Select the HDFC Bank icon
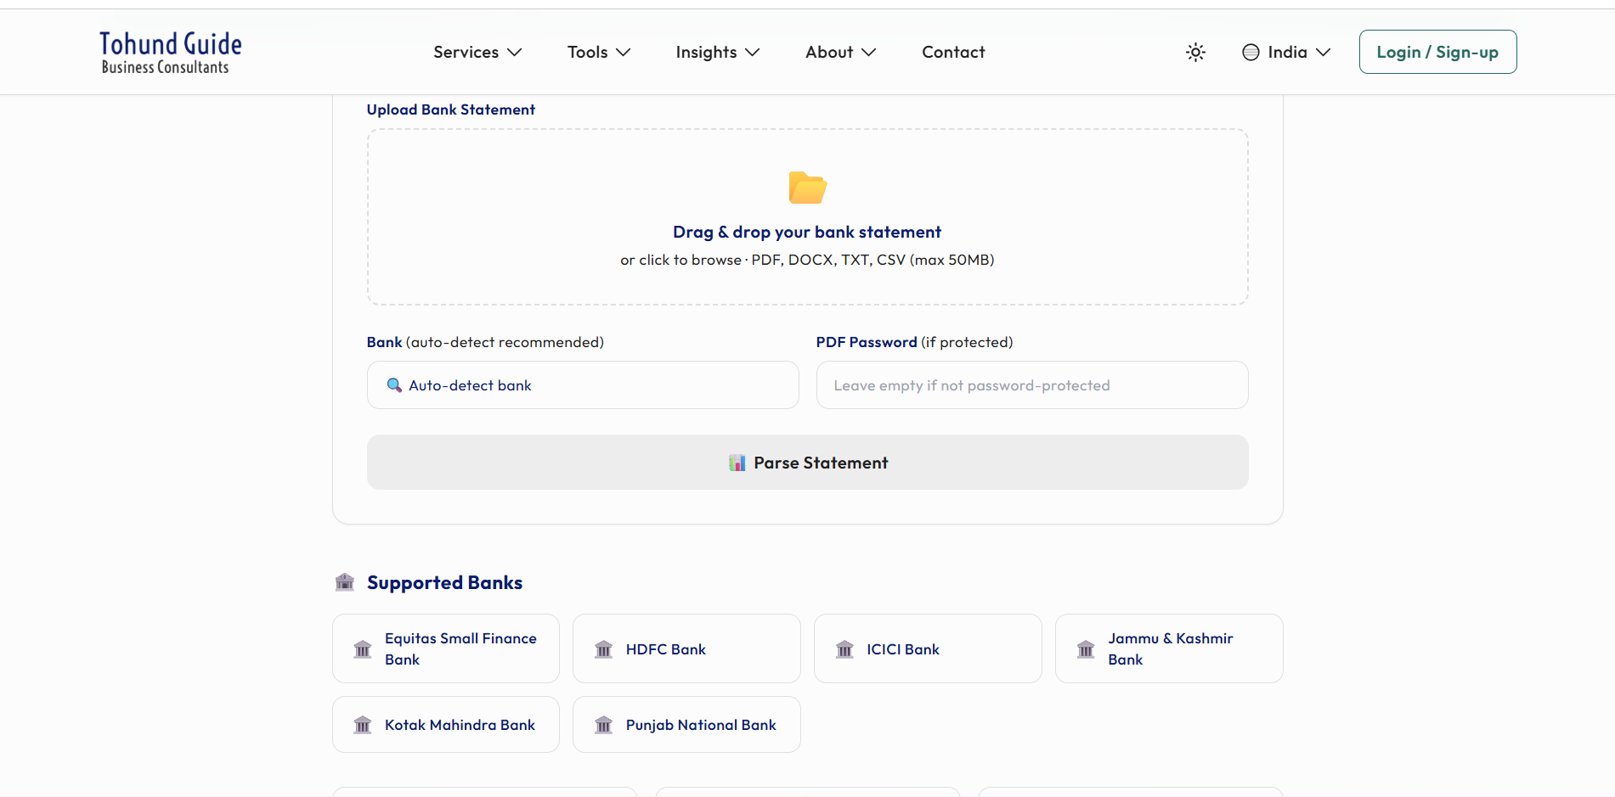The height and width of the screenshot is (797, 1615). coord(603,648)
